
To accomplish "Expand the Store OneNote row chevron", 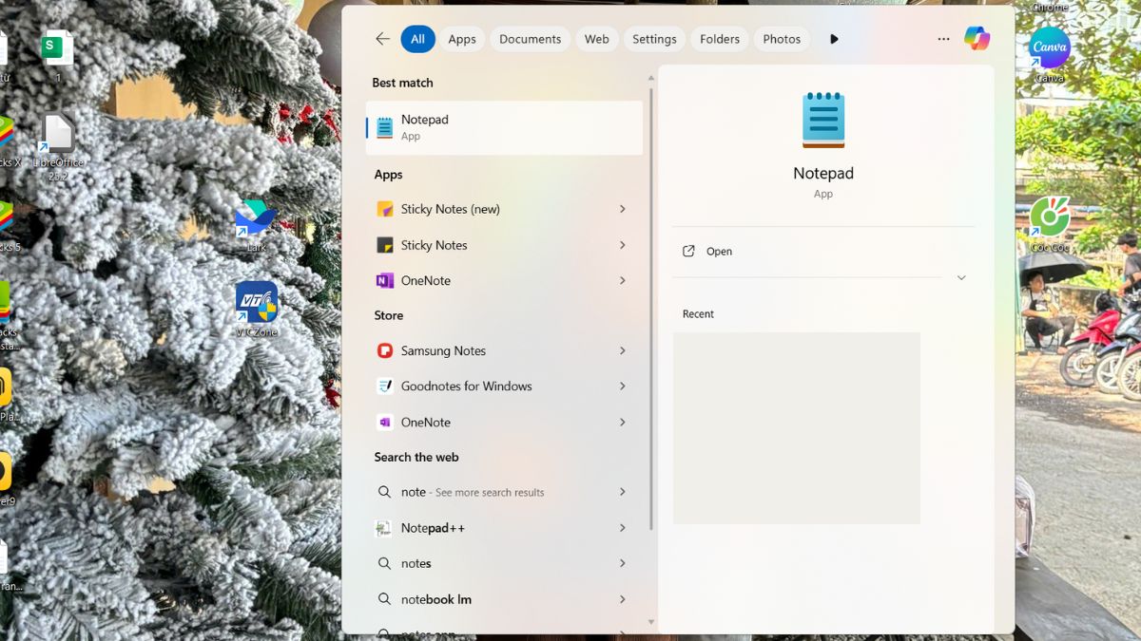I will click(x=623, y=422).
